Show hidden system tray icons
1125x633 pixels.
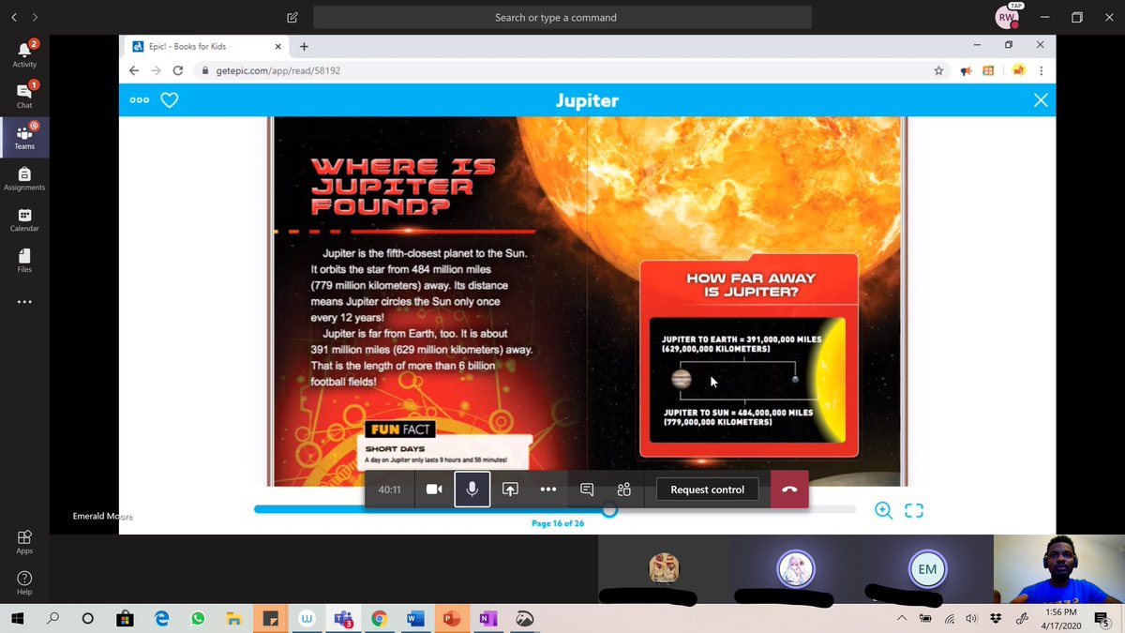point(902,619)
